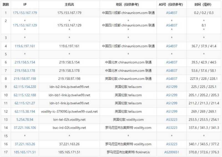Click time value 205.1 / 205.2 / 205.3
This screenshot has width=222, height=157.
coord(204,95)
